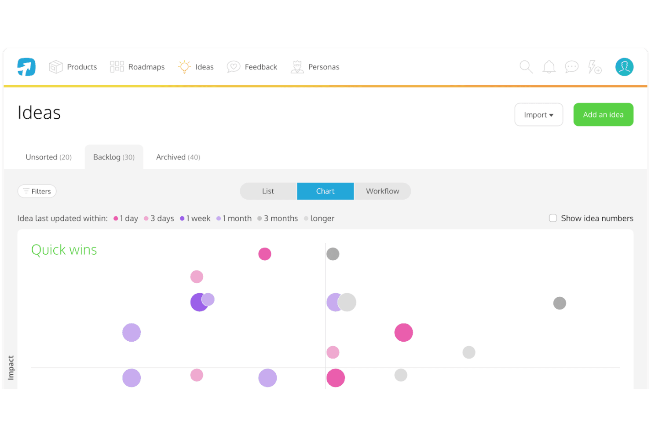
Task: Click the Products box icon
Action: 56,67
